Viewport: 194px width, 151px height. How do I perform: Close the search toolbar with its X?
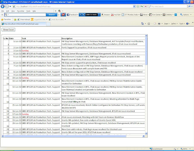click(2, 15)
